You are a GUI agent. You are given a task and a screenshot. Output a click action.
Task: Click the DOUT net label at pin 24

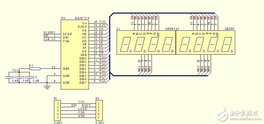[x=103, y=25]
